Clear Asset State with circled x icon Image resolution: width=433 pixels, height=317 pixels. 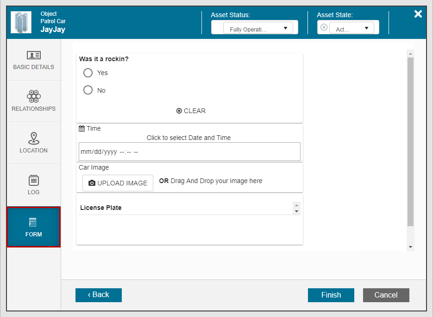pos(324,27)
